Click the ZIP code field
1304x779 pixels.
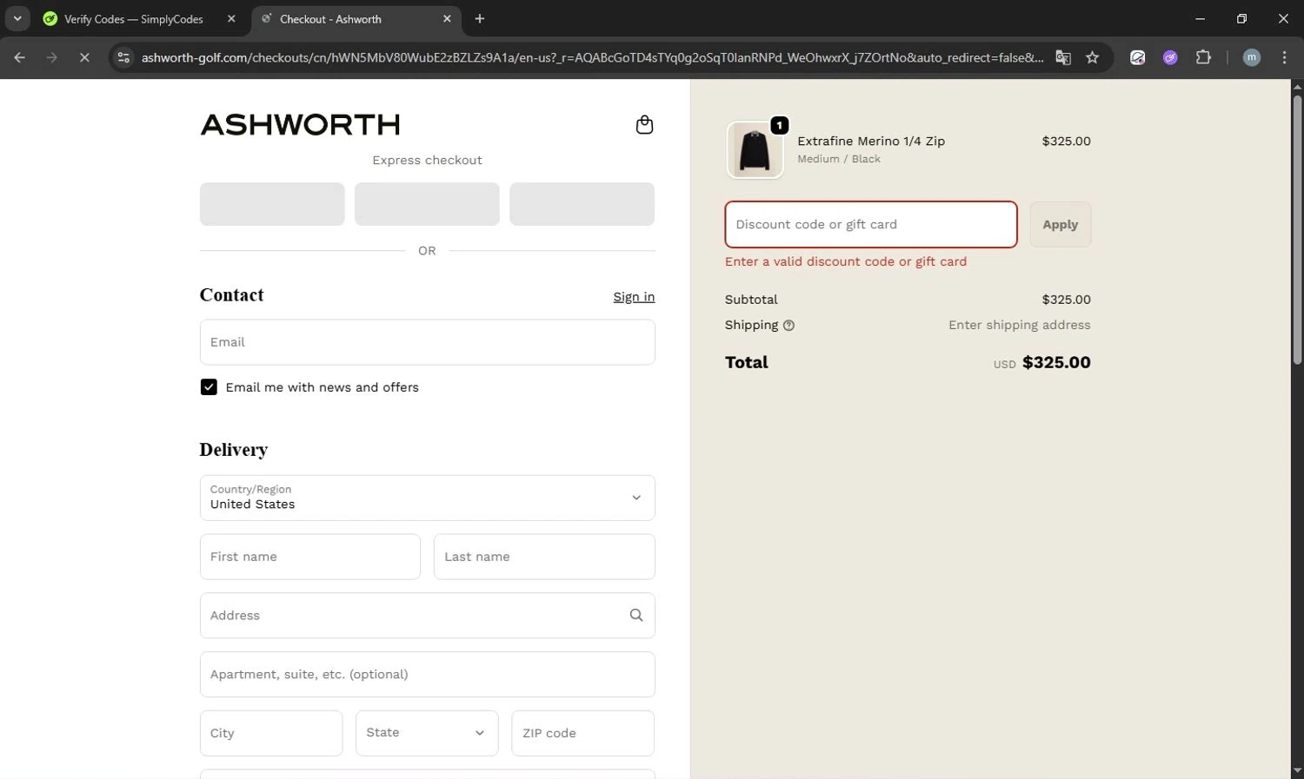click(x=582, y=733)
